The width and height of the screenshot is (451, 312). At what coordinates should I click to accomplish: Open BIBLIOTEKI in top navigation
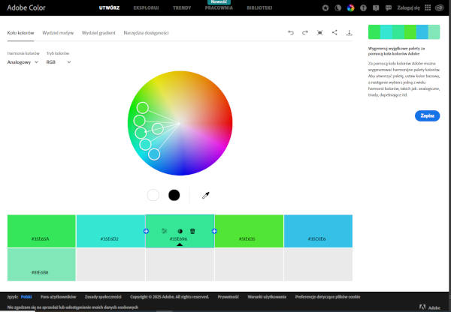pos(259,7)
